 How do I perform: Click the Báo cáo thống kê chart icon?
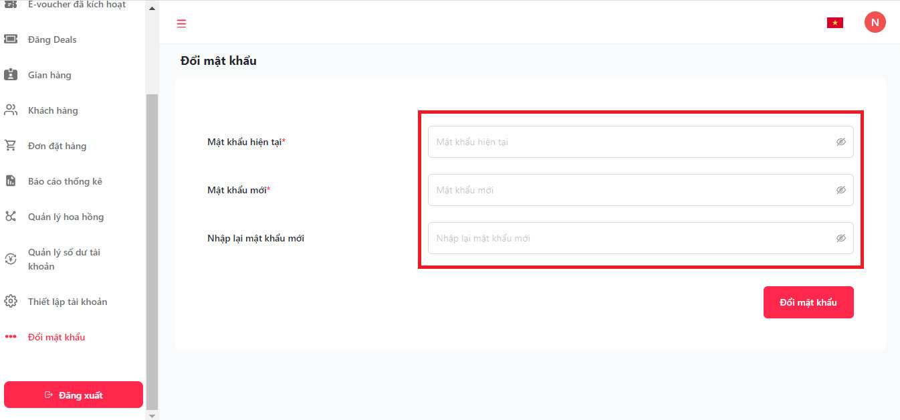click(11, 181)
